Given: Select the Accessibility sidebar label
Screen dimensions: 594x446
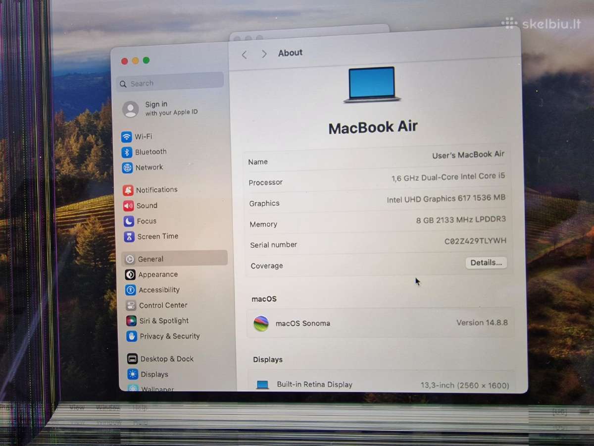Looking at the screenshot, I should coord(159,290).
